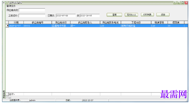Click the vertical sidebar tab on the left edge
Viewport: 192px width, 103px height.
(x=4, y=94)
